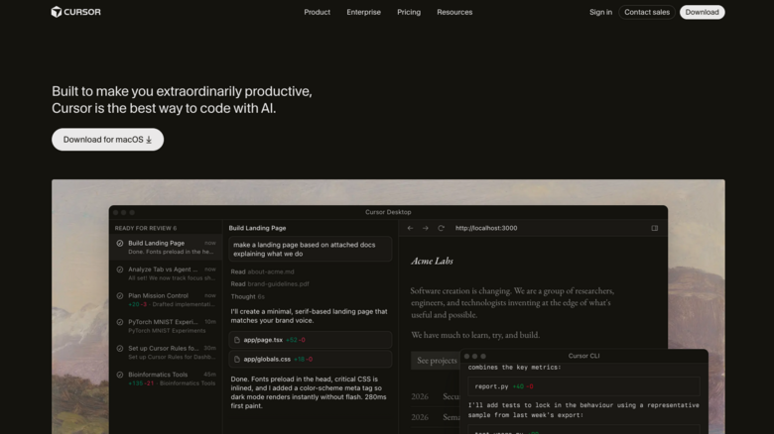Click Read about-acme.md step

(x=262, y=271)
